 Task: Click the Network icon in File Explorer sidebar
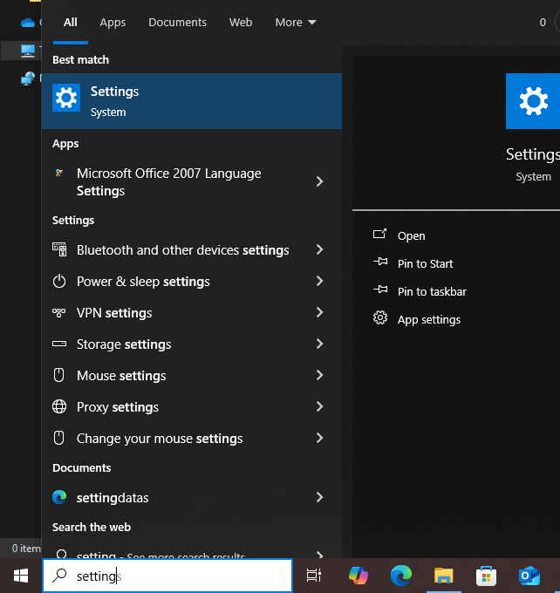tap(28, 78)
